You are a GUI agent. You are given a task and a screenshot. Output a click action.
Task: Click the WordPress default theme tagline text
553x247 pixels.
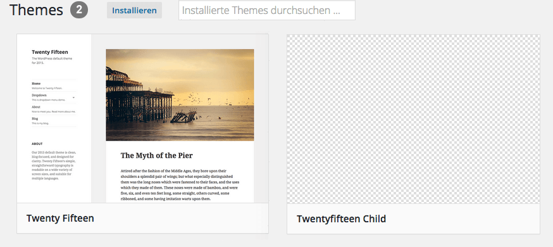pyautogui.click(x=52, y=61)
